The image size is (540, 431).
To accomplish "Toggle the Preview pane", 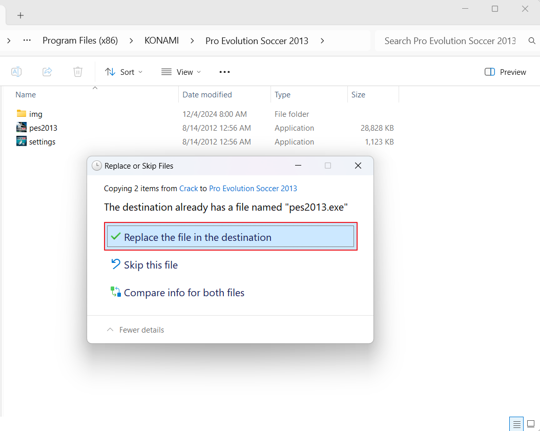I will (x=505, y=72).
